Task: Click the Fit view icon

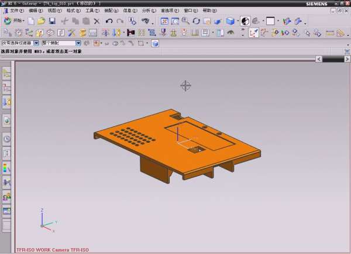Action: click(x=164, y=21)
